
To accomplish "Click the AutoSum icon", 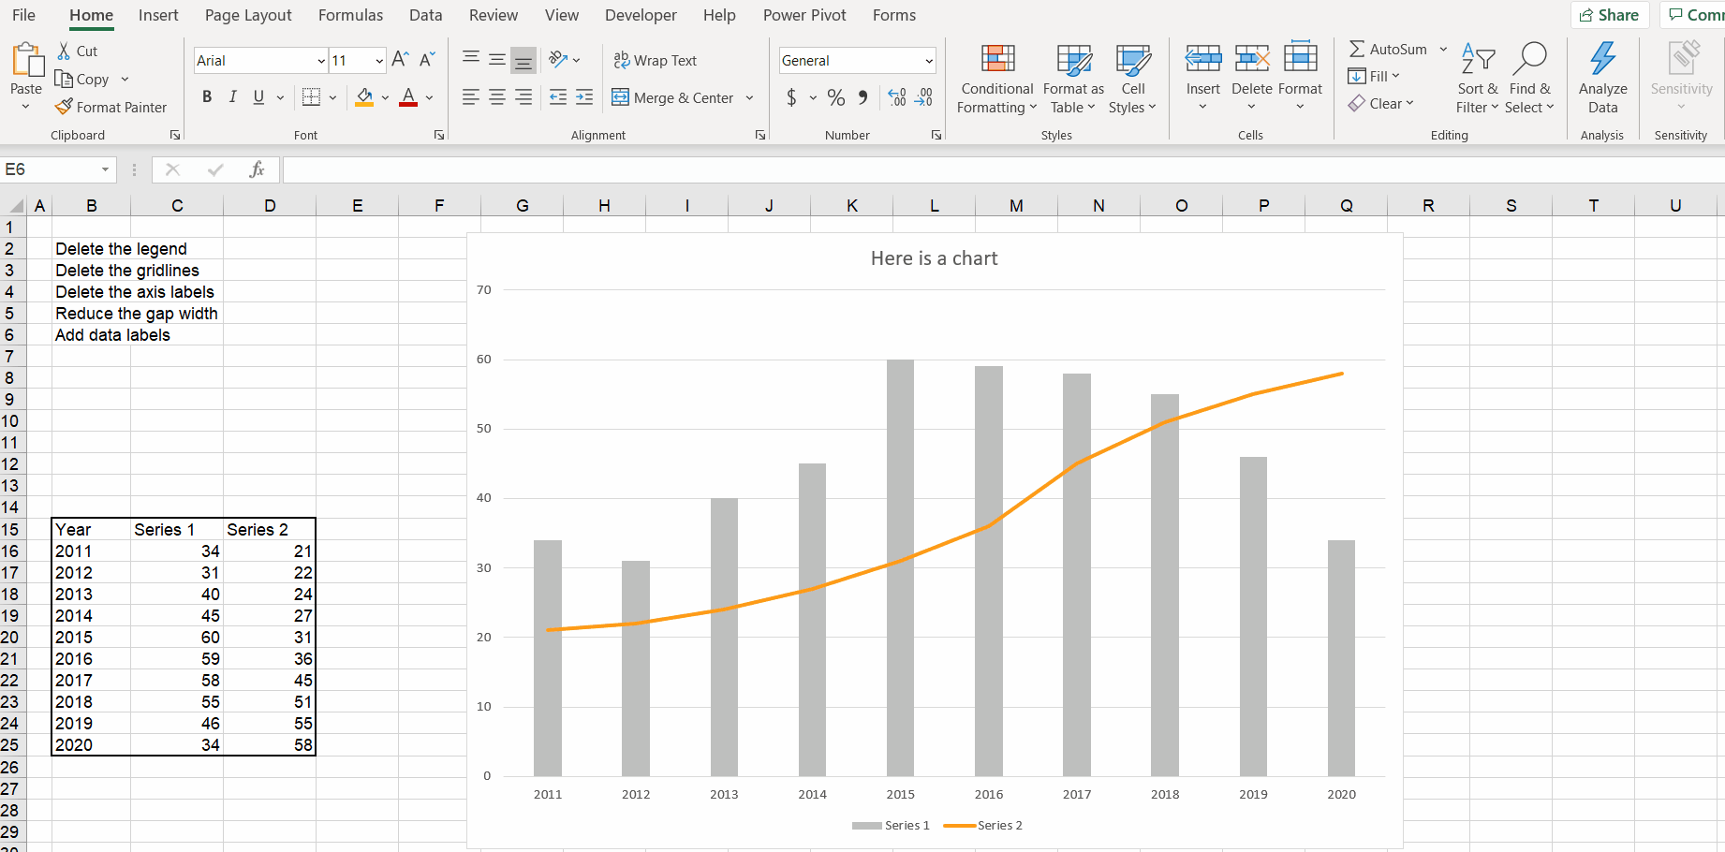I will [x=1355, y=49].
